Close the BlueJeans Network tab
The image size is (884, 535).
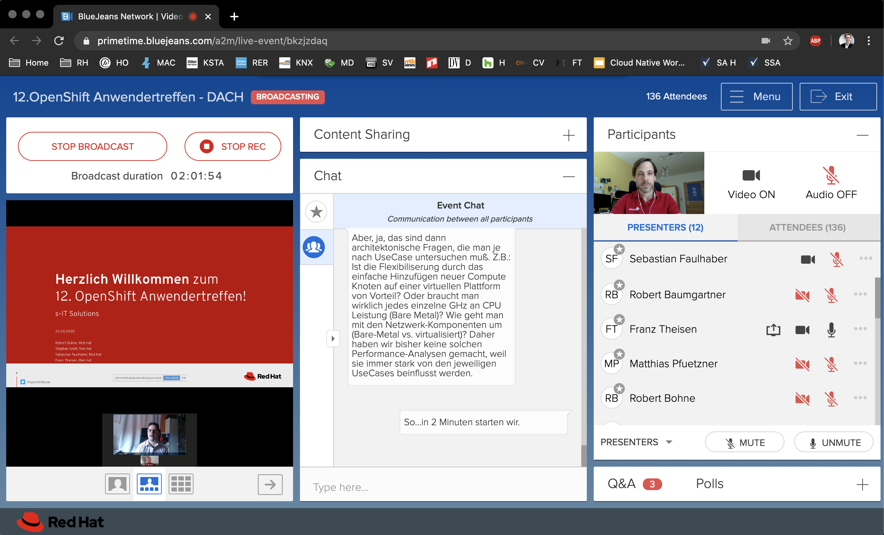point(208,16)
